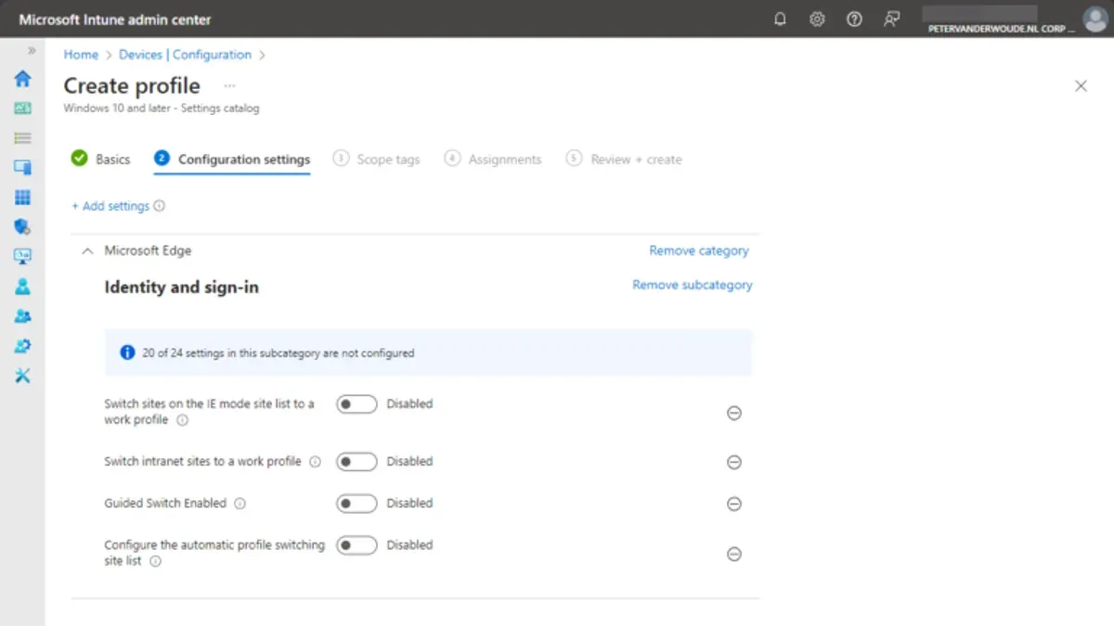Image resolution: width=1114 pixels, height=626 pixels.
Task: Open the Apps grid icon in the sidebar
Action: (x=22, y=198)
